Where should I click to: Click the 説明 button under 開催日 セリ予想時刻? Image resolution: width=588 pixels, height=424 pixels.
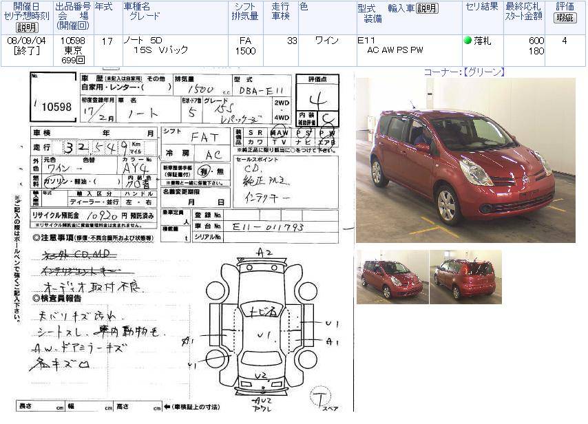(x=26, y=28)
